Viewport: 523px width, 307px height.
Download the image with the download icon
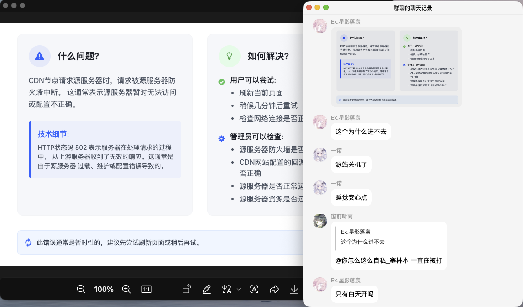pos(294,289)
